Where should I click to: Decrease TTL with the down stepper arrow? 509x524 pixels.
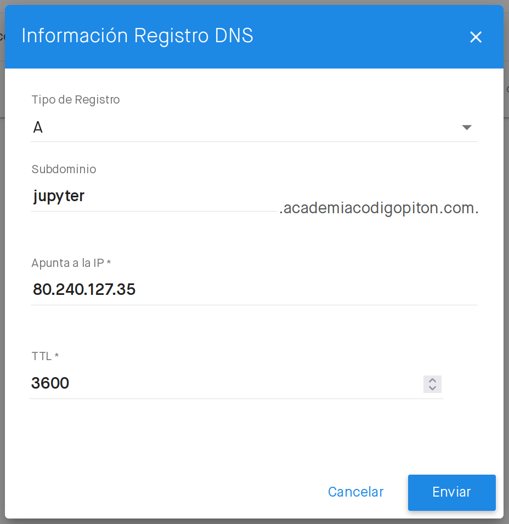[432, 388]
